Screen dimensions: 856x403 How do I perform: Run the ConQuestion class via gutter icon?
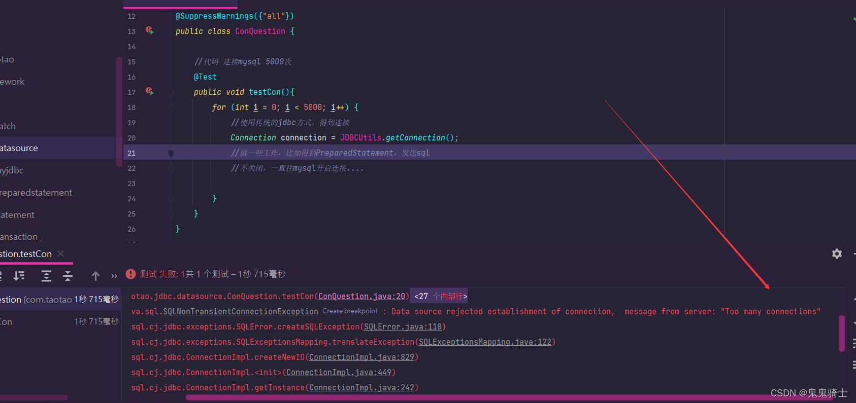click(x=149, y=30)
